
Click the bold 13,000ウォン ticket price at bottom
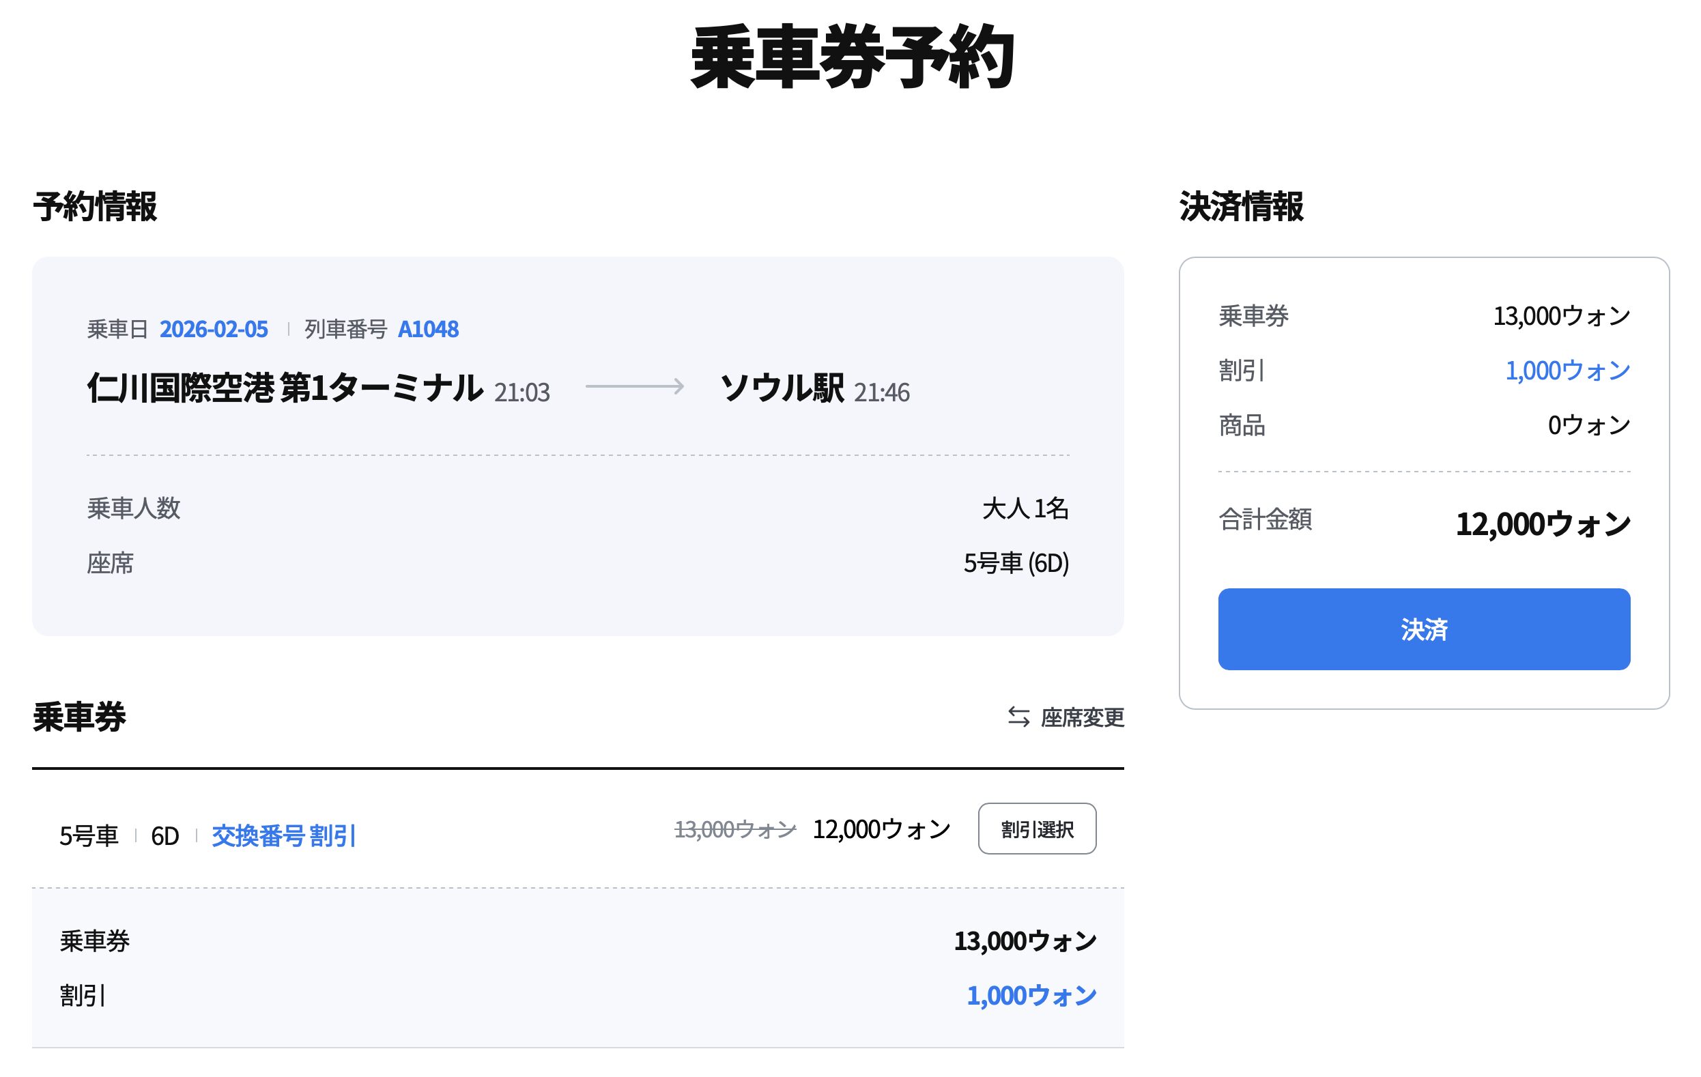pos(1025,940)
